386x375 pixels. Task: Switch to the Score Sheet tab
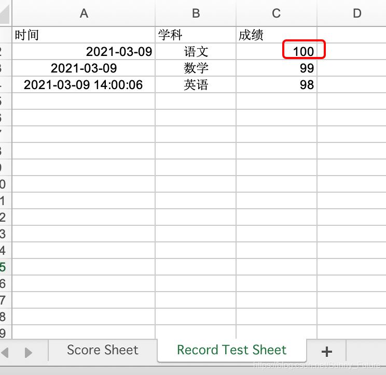coord(103,350)
